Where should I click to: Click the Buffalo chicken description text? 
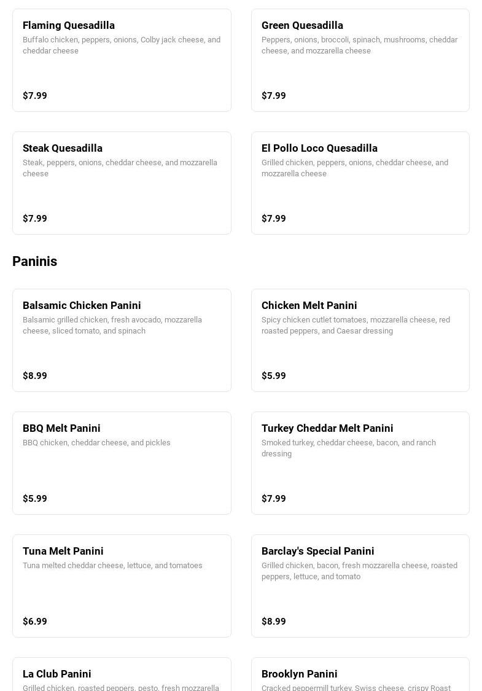(122, 45)
